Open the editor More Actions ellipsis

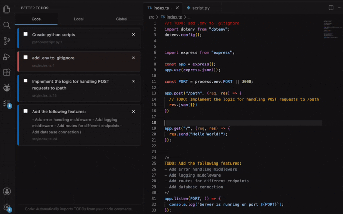[x=339, y=8]
